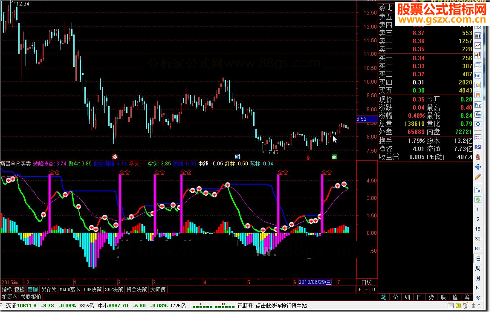The height and width of the screenshot is (312, 492).
Task: Open the 管理 tab
Action: (33, 289)
